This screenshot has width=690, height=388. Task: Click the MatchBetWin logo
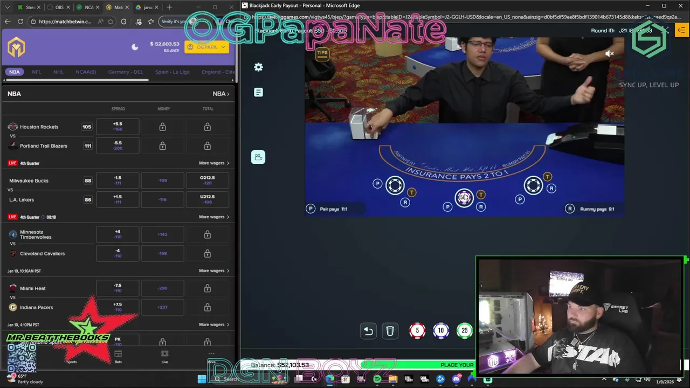pyautogui.click(x=17, y=47)
